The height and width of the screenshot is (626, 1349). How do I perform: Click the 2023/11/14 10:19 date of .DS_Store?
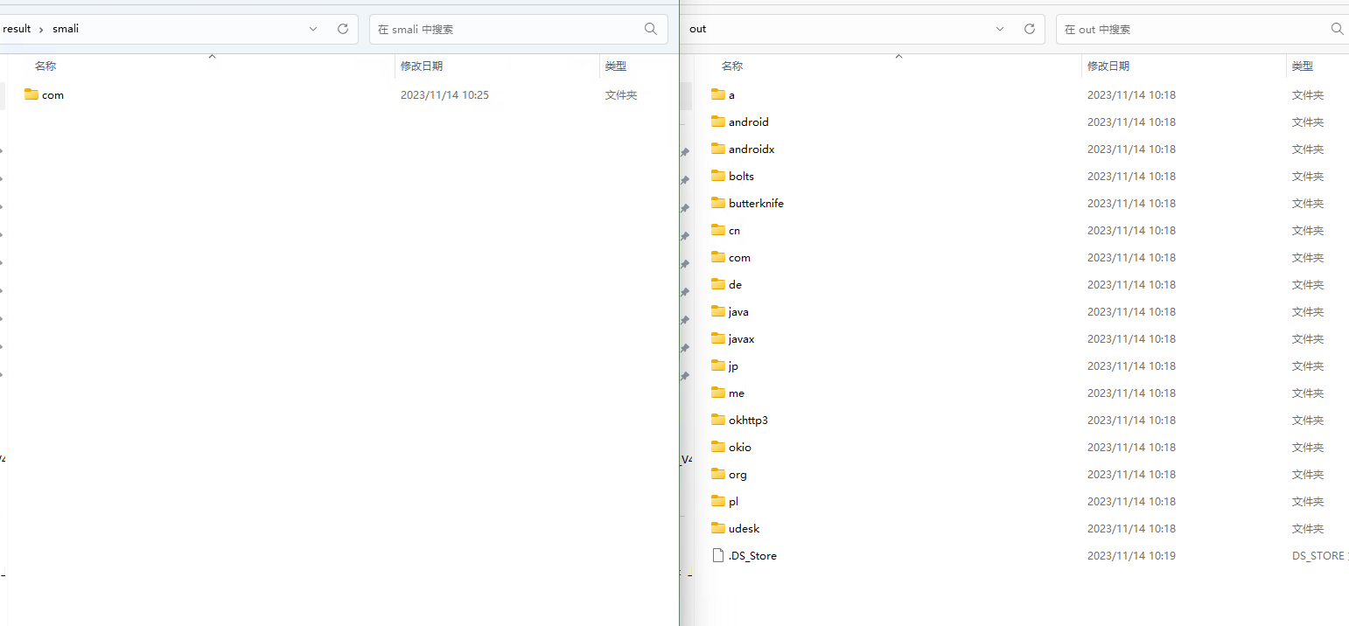1131,556
